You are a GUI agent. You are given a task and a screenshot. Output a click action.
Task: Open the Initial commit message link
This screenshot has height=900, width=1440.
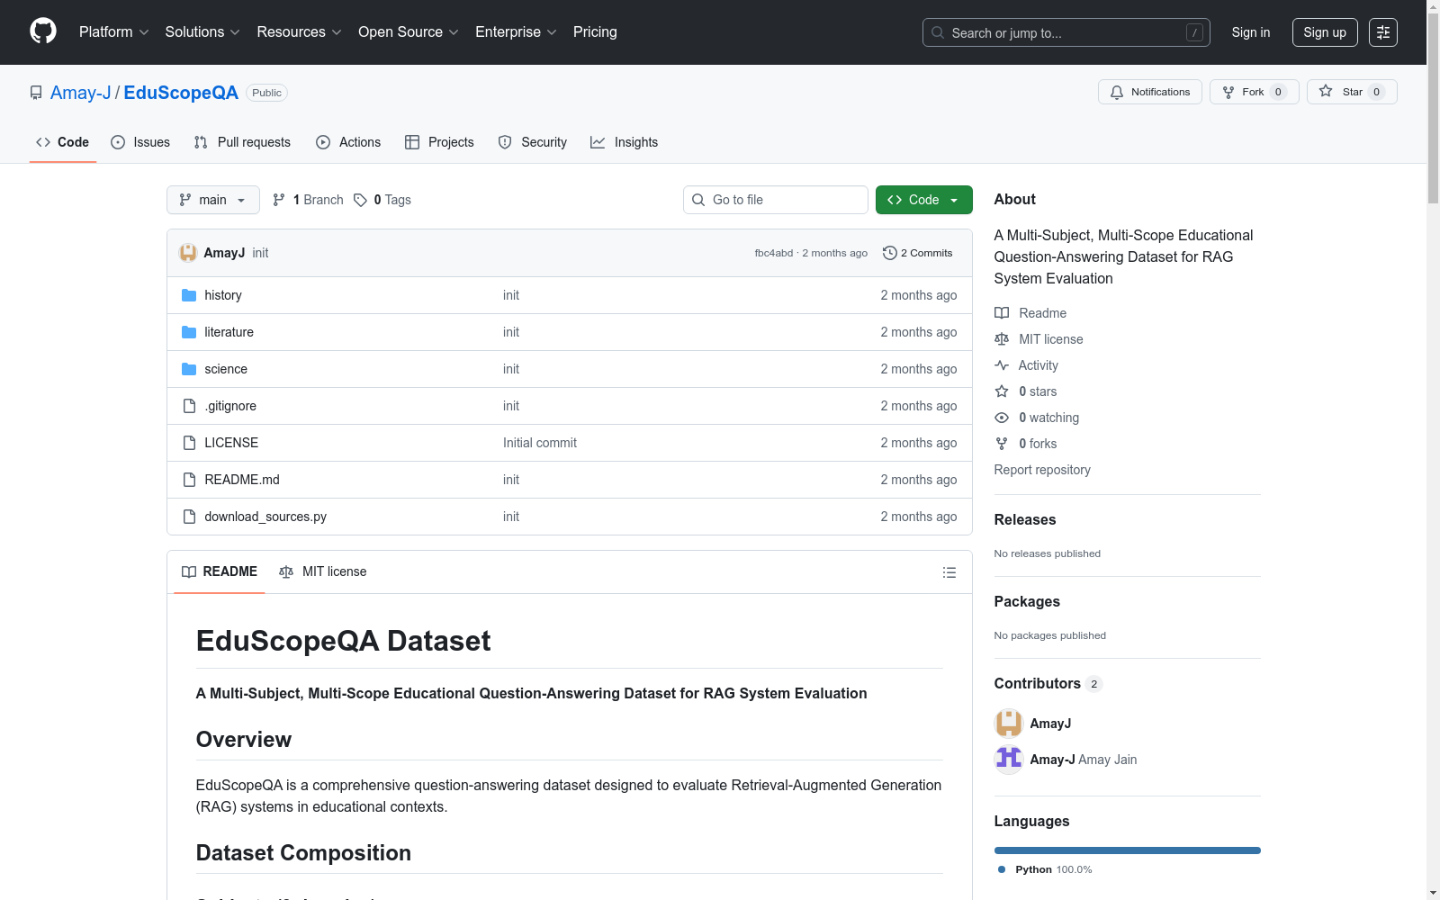click(x=540, y=443)
